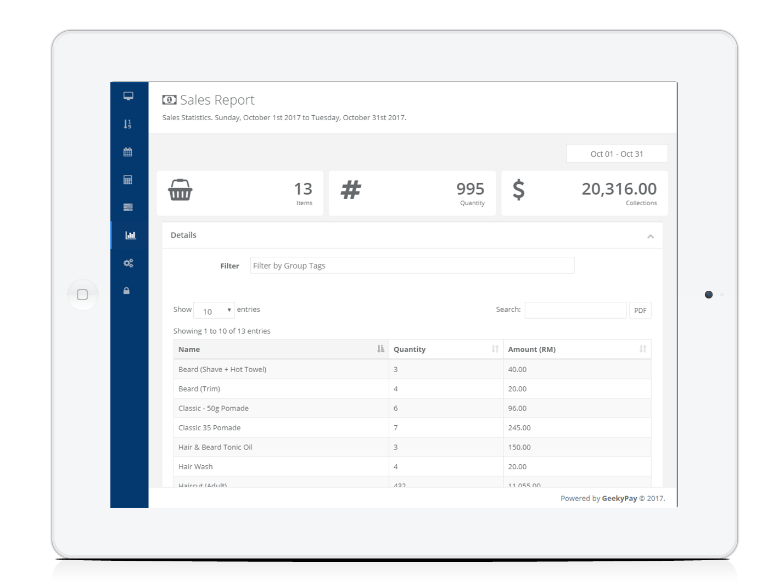Open the Oct 01 - Oct 31 date range picker
This screenshot has width=784, height=586.
617,154
